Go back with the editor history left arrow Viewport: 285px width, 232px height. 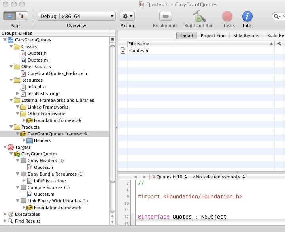tap(136, 177)
